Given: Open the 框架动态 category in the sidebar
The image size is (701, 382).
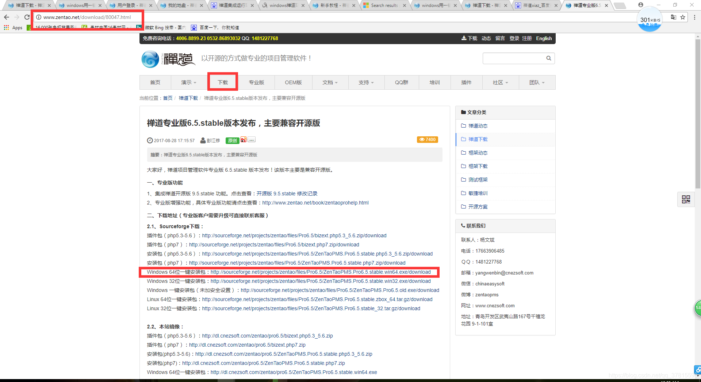Looking at the screenshot, I should 505,153.
